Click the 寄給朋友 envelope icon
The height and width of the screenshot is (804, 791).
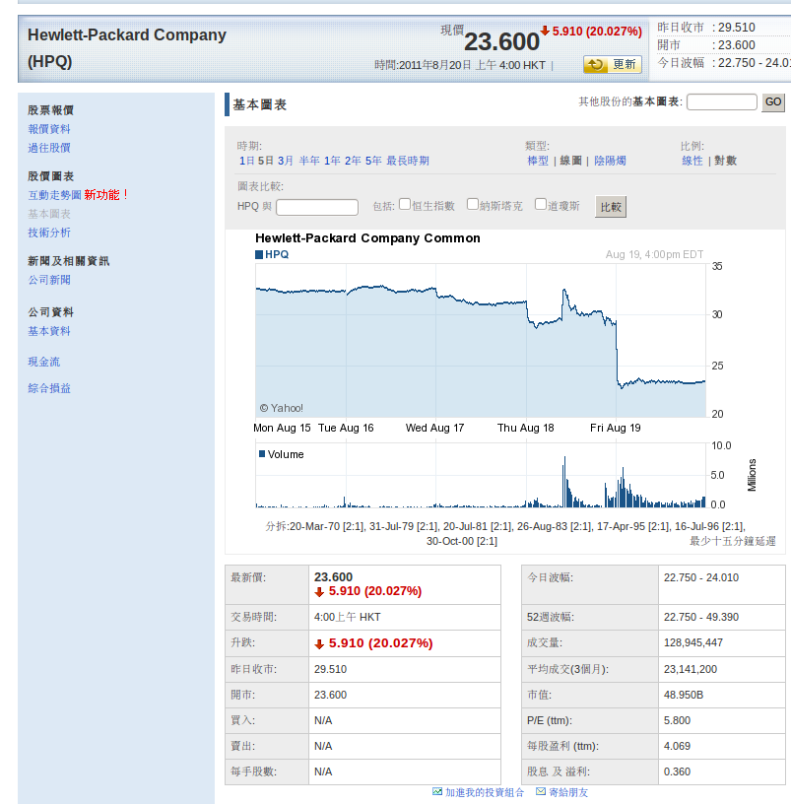point(541,792)
